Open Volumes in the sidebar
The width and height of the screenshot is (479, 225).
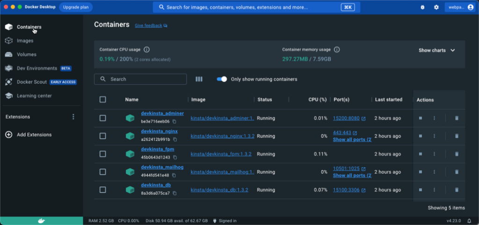26,54
